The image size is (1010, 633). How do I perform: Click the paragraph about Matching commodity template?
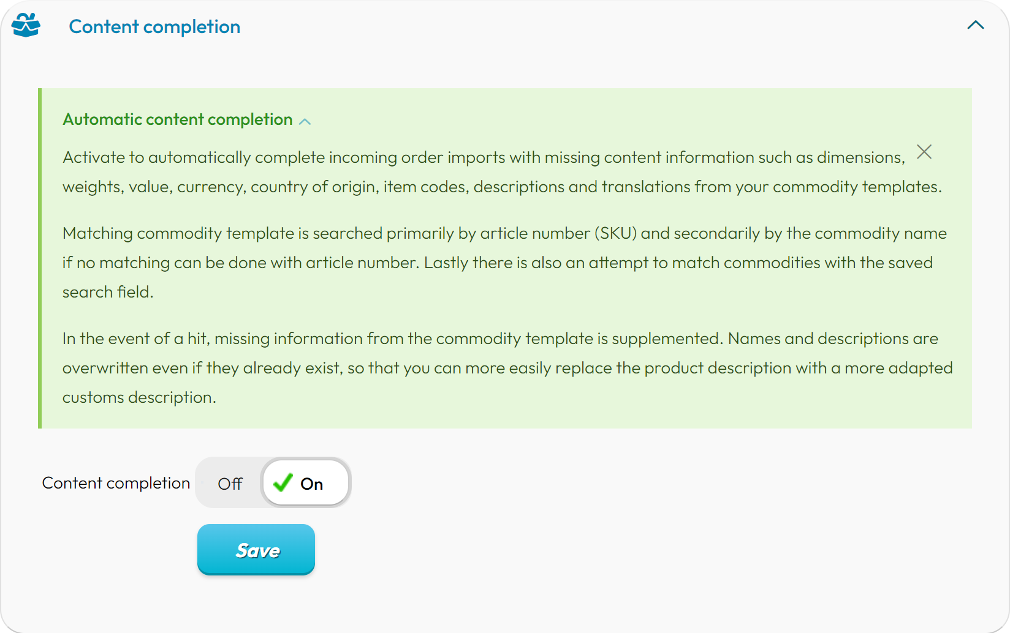coord(504,263)
